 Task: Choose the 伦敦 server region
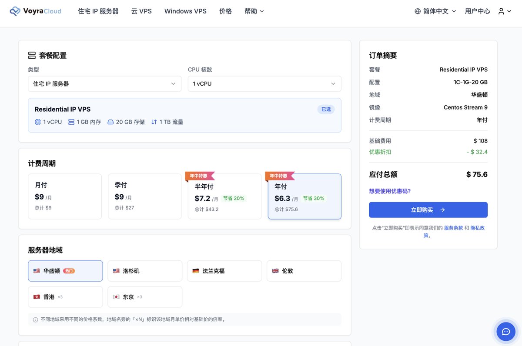[304, 271]
